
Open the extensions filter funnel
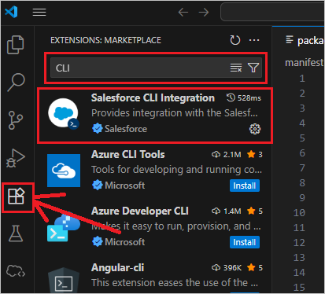point(253,68)
